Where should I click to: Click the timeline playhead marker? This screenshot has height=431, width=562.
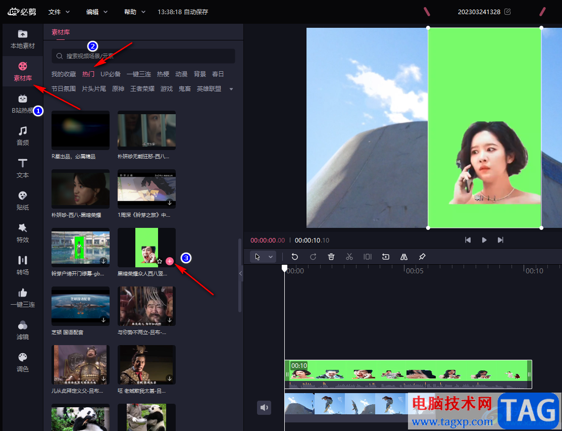click(x=285, y=268)
